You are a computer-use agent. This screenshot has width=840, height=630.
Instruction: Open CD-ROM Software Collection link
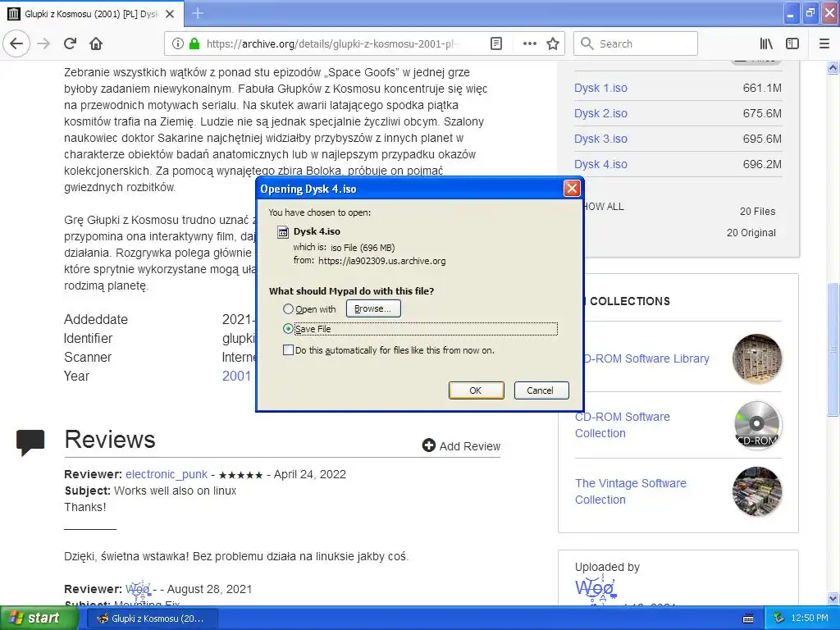[622, 425]
